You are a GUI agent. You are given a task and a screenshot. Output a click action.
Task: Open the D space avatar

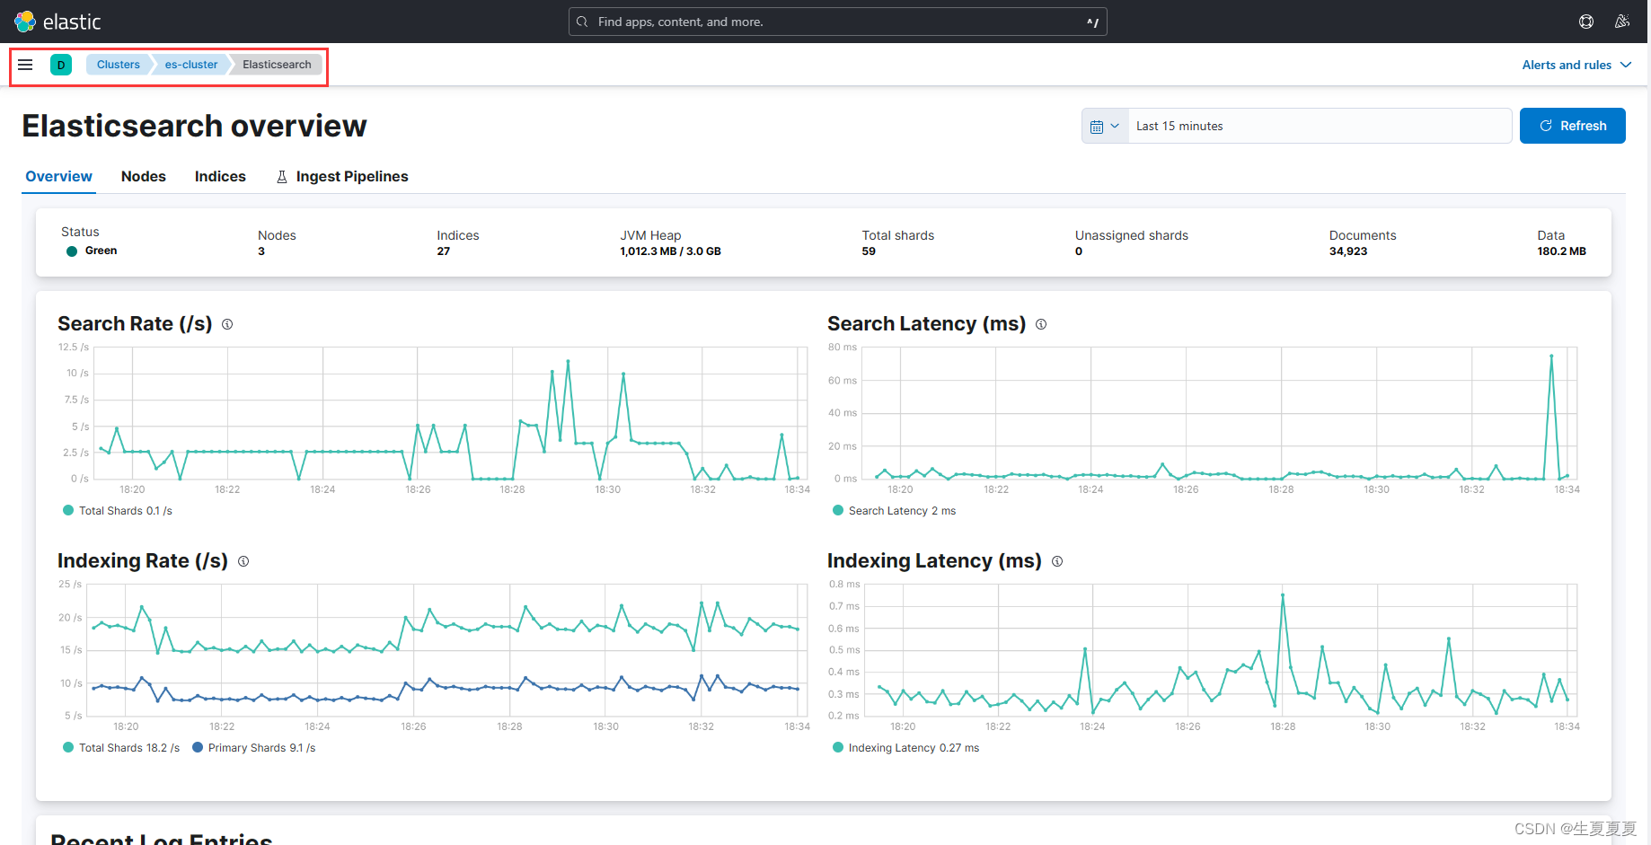(61, 65)
